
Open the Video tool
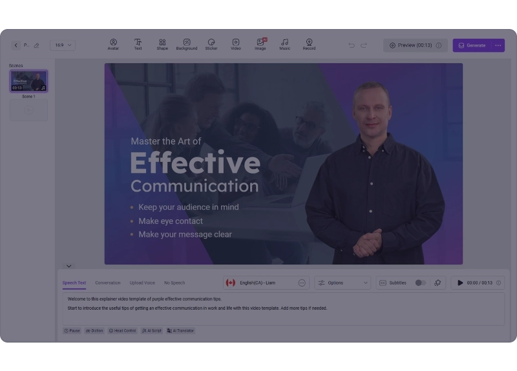[236, 45]
